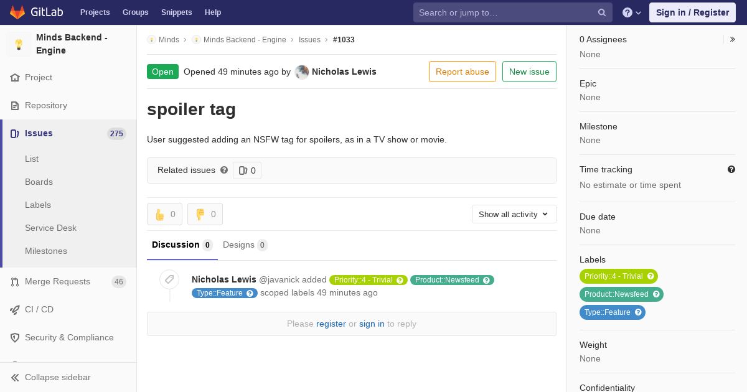Click the sign in link to reply
The height and width of the screenshot is (392, 747).
tap(372, 324)
